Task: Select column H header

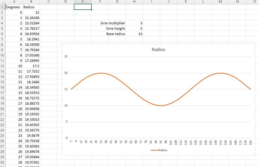Action: coord(134,2)
